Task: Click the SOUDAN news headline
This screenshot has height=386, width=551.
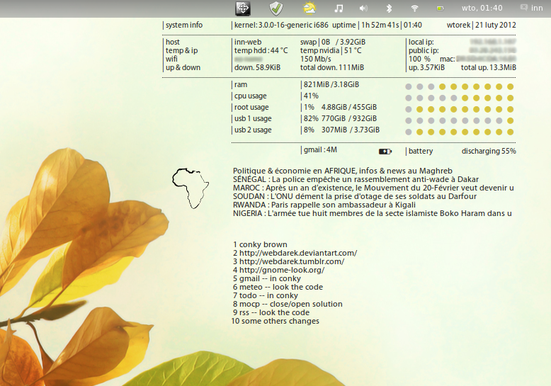Action: (355, 196)
